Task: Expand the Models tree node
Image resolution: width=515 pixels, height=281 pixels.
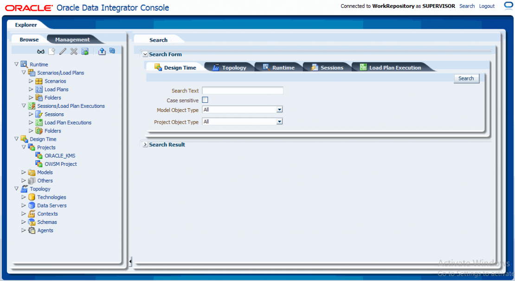Action: [23, 172]
